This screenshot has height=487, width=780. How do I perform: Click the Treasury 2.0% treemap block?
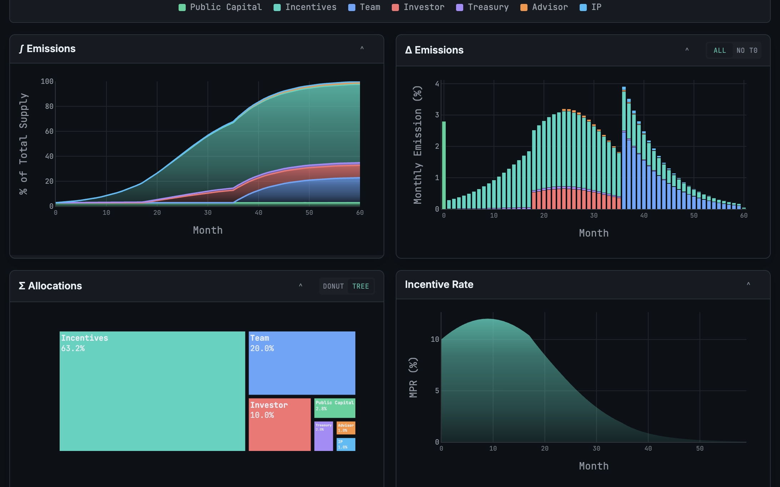pyautogui.click(x=324, y=436)
